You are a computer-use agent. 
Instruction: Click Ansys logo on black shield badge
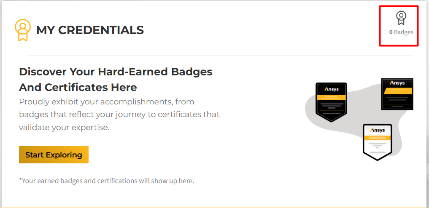[x=331, y=89]
